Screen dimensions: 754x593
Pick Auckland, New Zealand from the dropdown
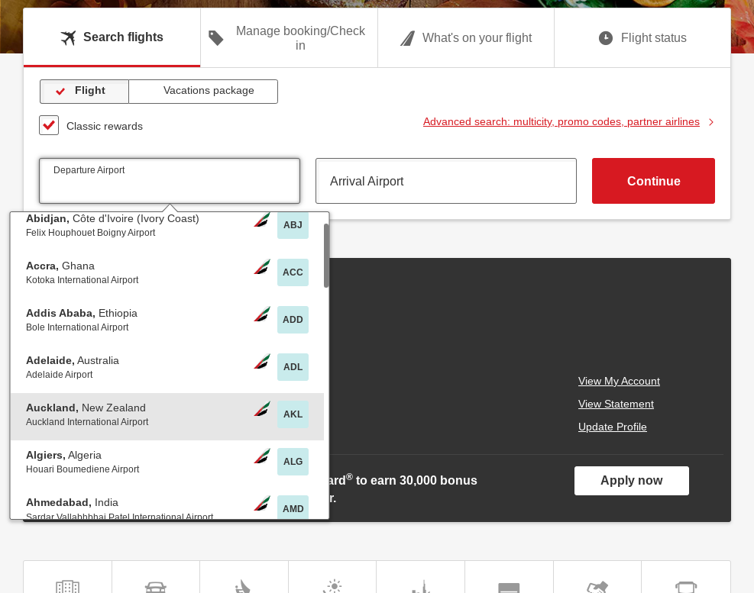pyautogui.click(x=167, y=416)
